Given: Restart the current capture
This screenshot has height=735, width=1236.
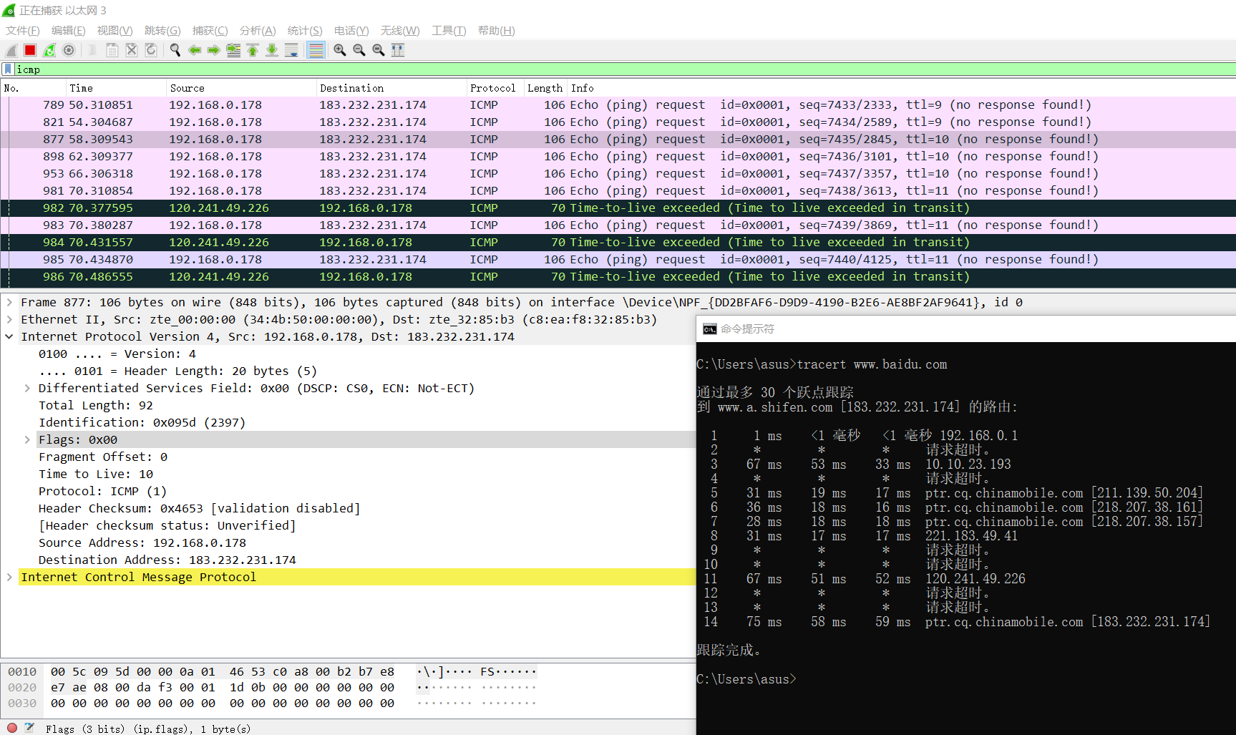Looking at the screenshot, I should pyautogui.click(x=49, y=50).
